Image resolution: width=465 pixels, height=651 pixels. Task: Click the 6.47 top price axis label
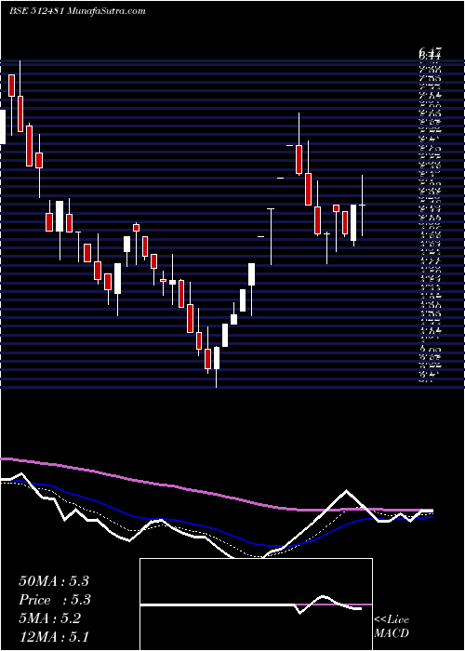tap(430, 52)
